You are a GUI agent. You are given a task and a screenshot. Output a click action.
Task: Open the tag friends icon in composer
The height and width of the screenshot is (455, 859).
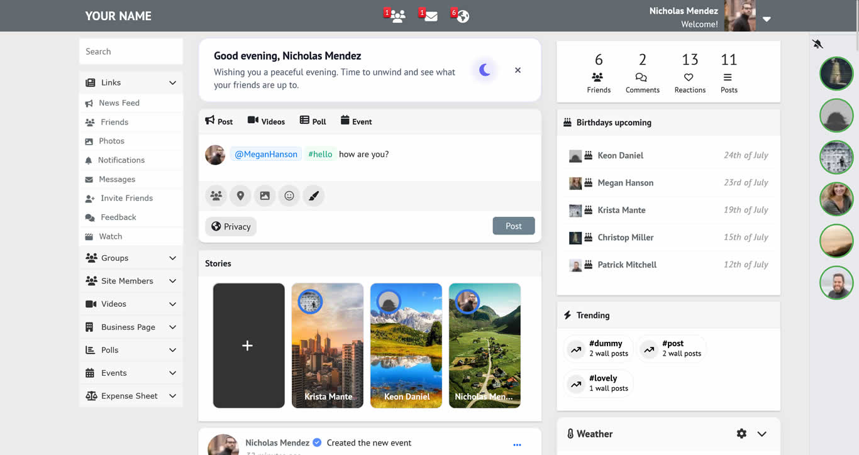(x=216, y=195)
